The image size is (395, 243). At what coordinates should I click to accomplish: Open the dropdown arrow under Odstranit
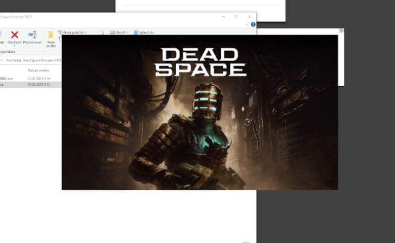point(14,46)
